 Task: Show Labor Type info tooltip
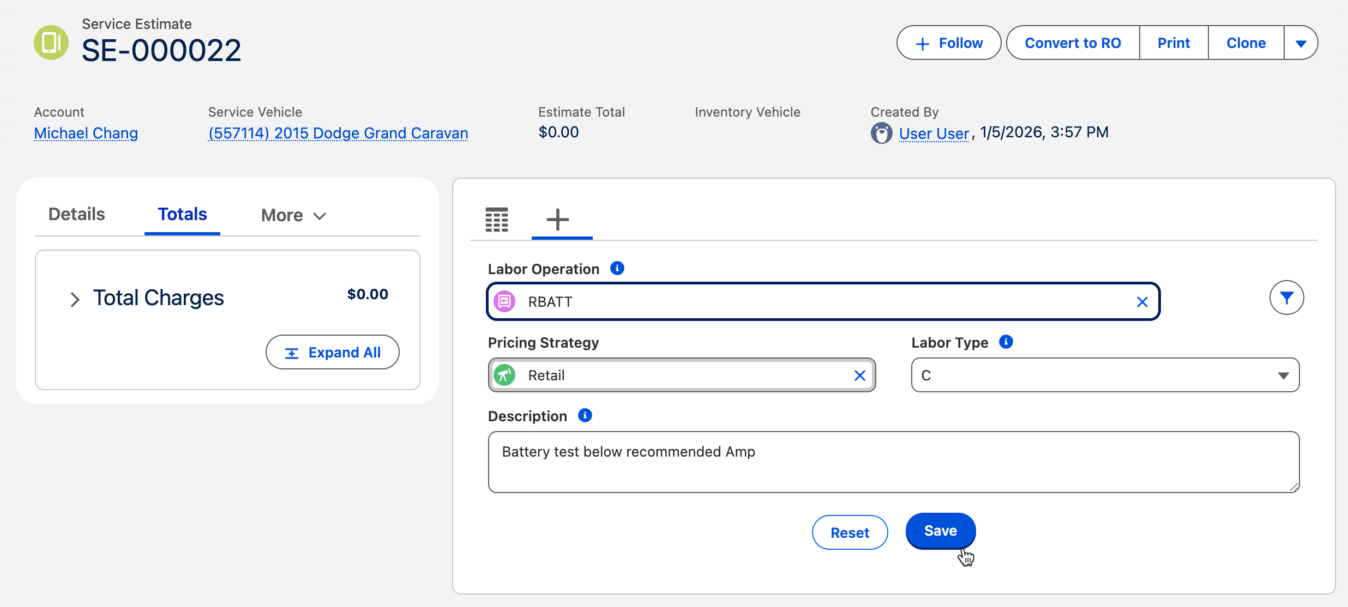click(1006, 342)
